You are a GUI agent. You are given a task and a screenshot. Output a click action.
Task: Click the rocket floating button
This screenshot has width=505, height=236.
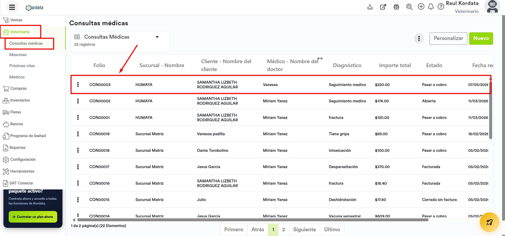point(489,222)
